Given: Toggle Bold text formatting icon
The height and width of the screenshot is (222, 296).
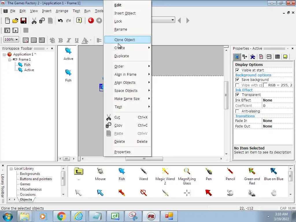Looking at the screenshot, I should pyautogui.click(x=61, y=40).
